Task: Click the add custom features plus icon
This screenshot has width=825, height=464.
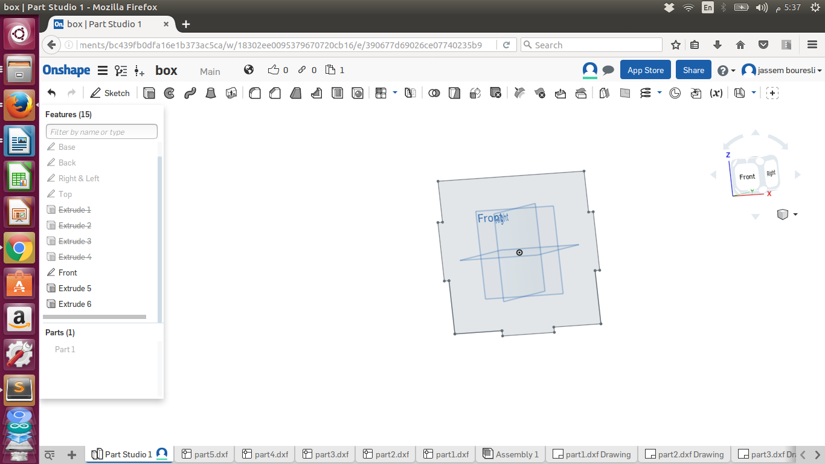Action: click(772, 93)
